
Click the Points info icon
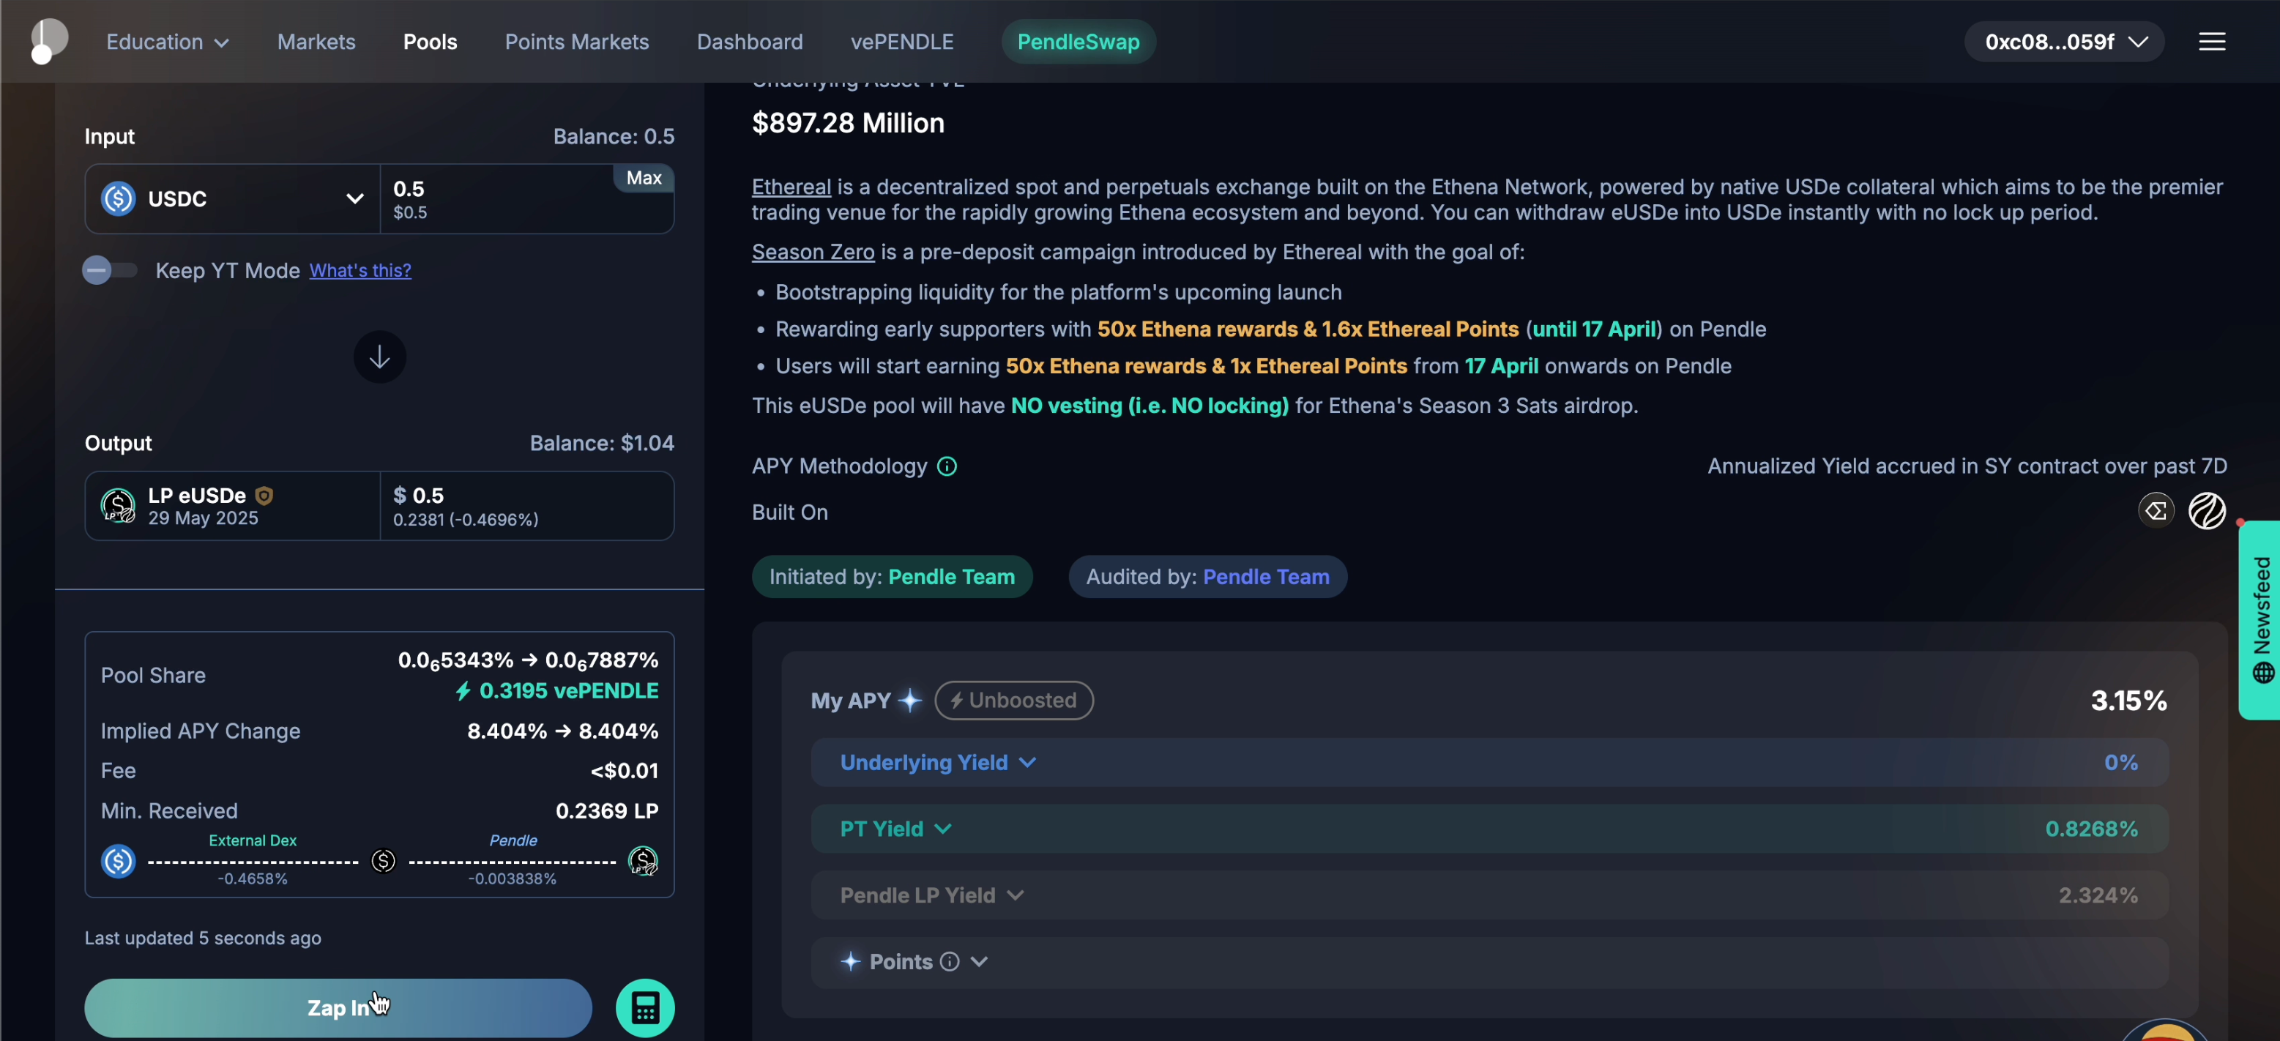[949, 961]
